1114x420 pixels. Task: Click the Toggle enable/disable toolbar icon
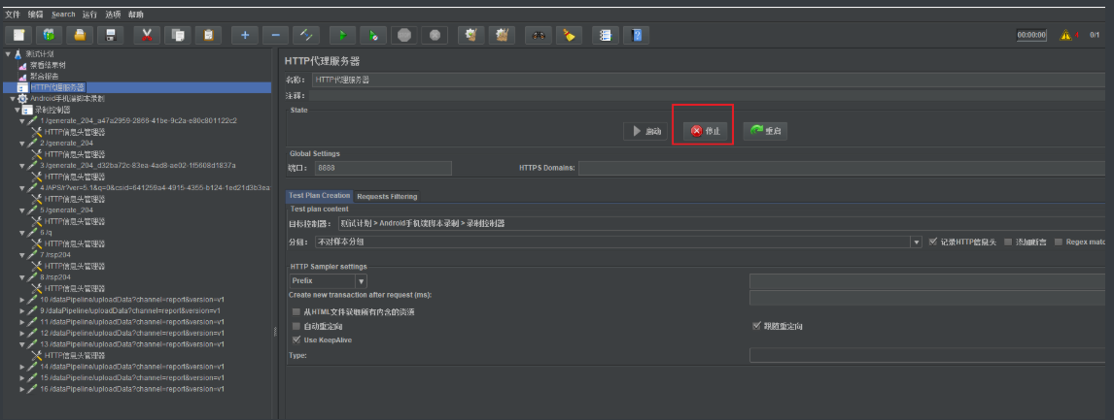pyautogui.click(x=306, y=35)
